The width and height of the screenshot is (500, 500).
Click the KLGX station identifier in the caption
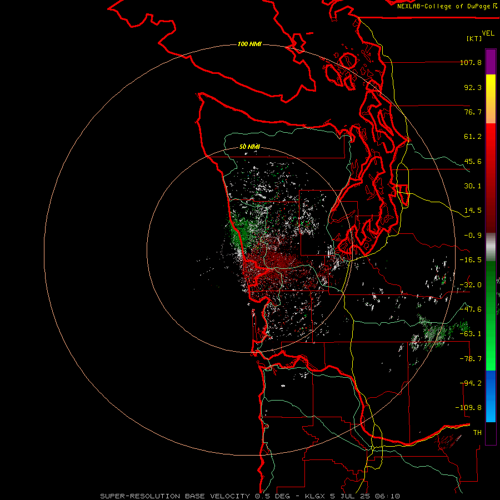coord(316,496)
